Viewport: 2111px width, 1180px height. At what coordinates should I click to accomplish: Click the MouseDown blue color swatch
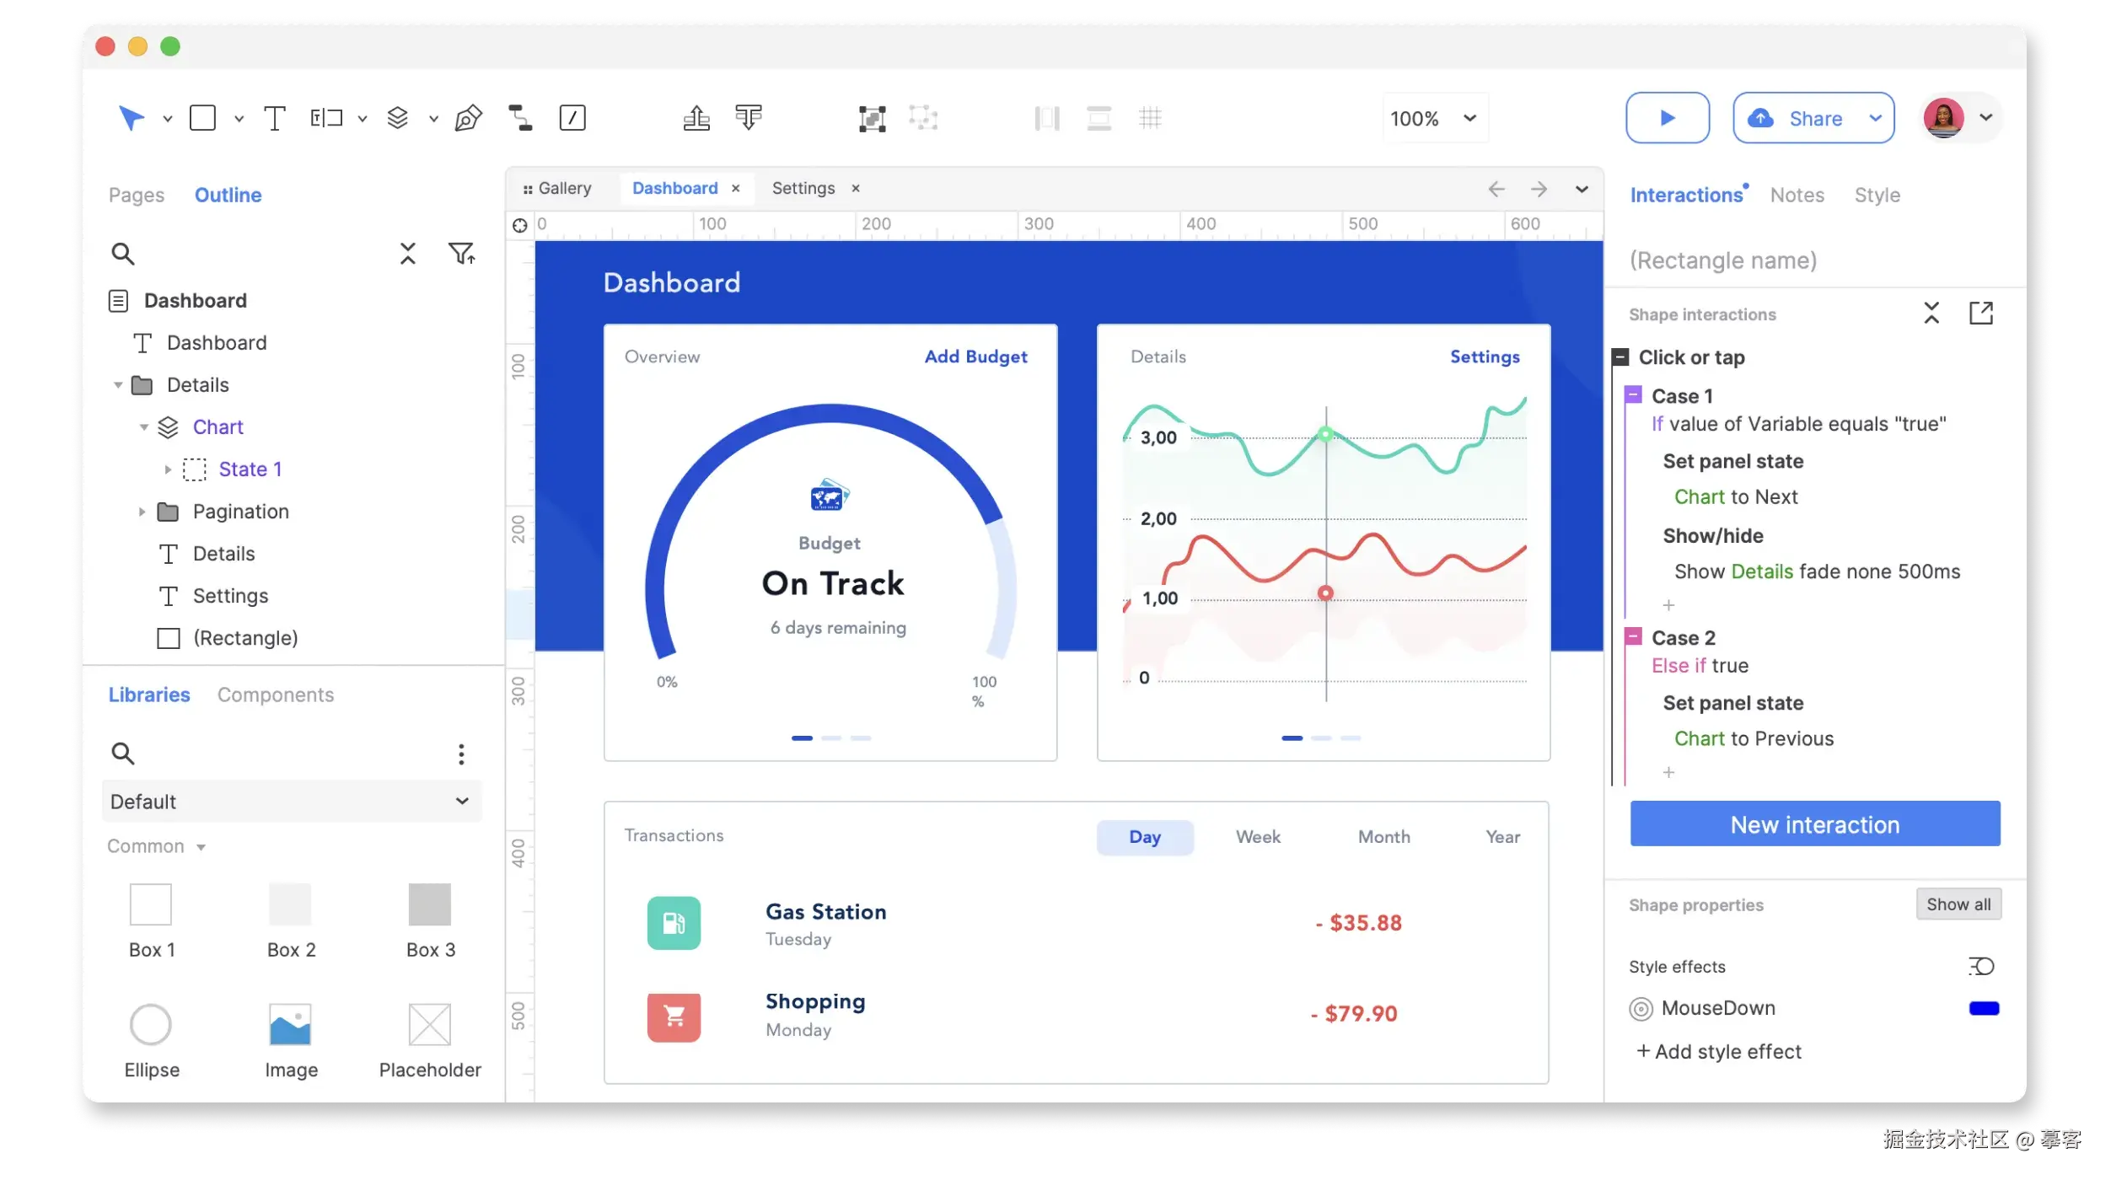tap(1983, 1009)
